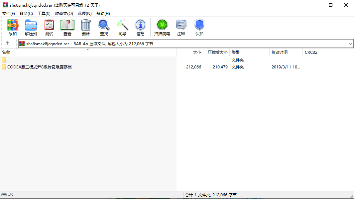Open the Favorites (收藏夹) menu
354x199 pixels.
coord(64,14)
